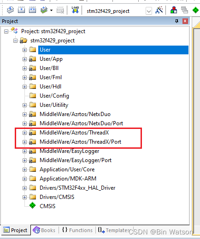Image resolution: width=200 pixels, height=239 pixels.
Task: Select MiddleWare/Azrtos/NetxDuo tree label
Action: (75, 114)
